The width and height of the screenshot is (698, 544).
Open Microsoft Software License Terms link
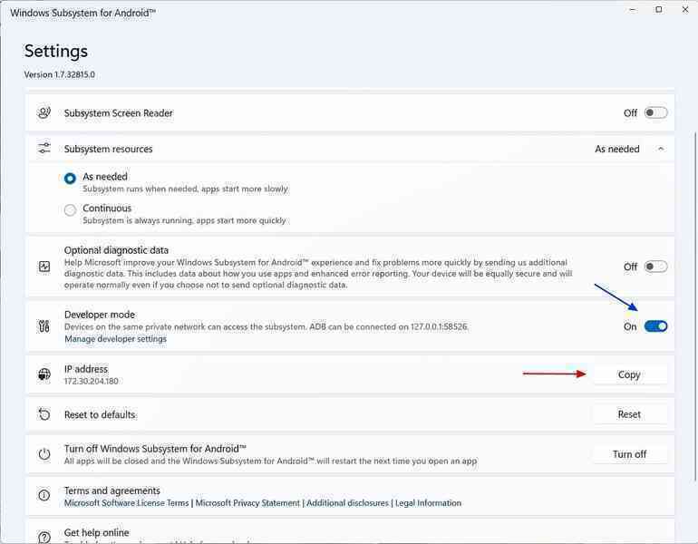pyautogui.click(x=126, y=503)
